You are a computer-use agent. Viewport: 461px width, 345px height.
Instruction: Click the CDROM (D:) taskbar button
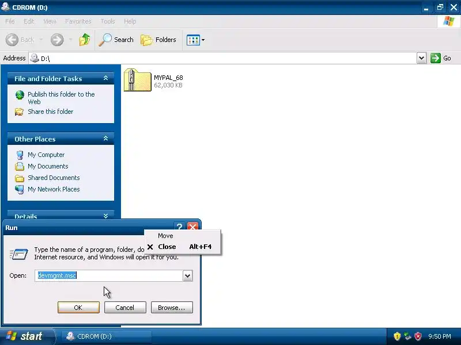(107, 336)
